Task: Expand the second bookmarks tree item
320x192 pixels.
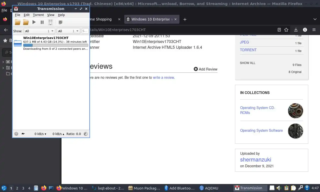Action: (3, 68)
